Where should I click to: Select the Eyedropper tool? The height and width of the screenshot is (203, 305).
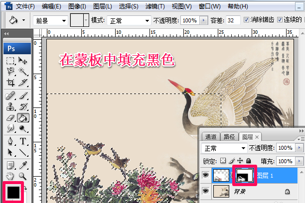(x=23, y=165)
